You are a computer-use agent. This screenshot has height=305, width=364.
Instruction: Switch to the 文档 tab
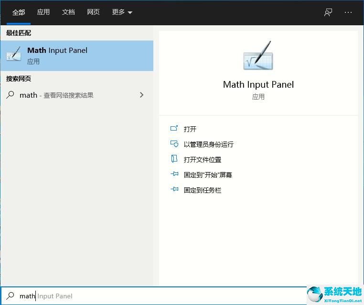click(68, 12)
